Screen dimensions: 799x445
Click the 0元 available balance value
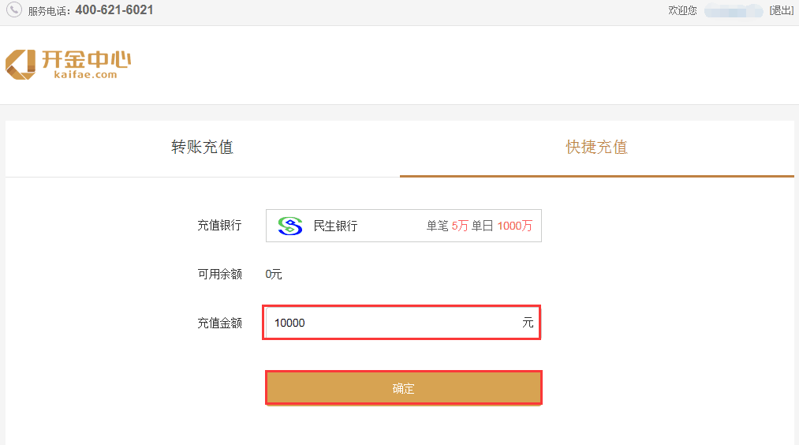click(274, 275)
